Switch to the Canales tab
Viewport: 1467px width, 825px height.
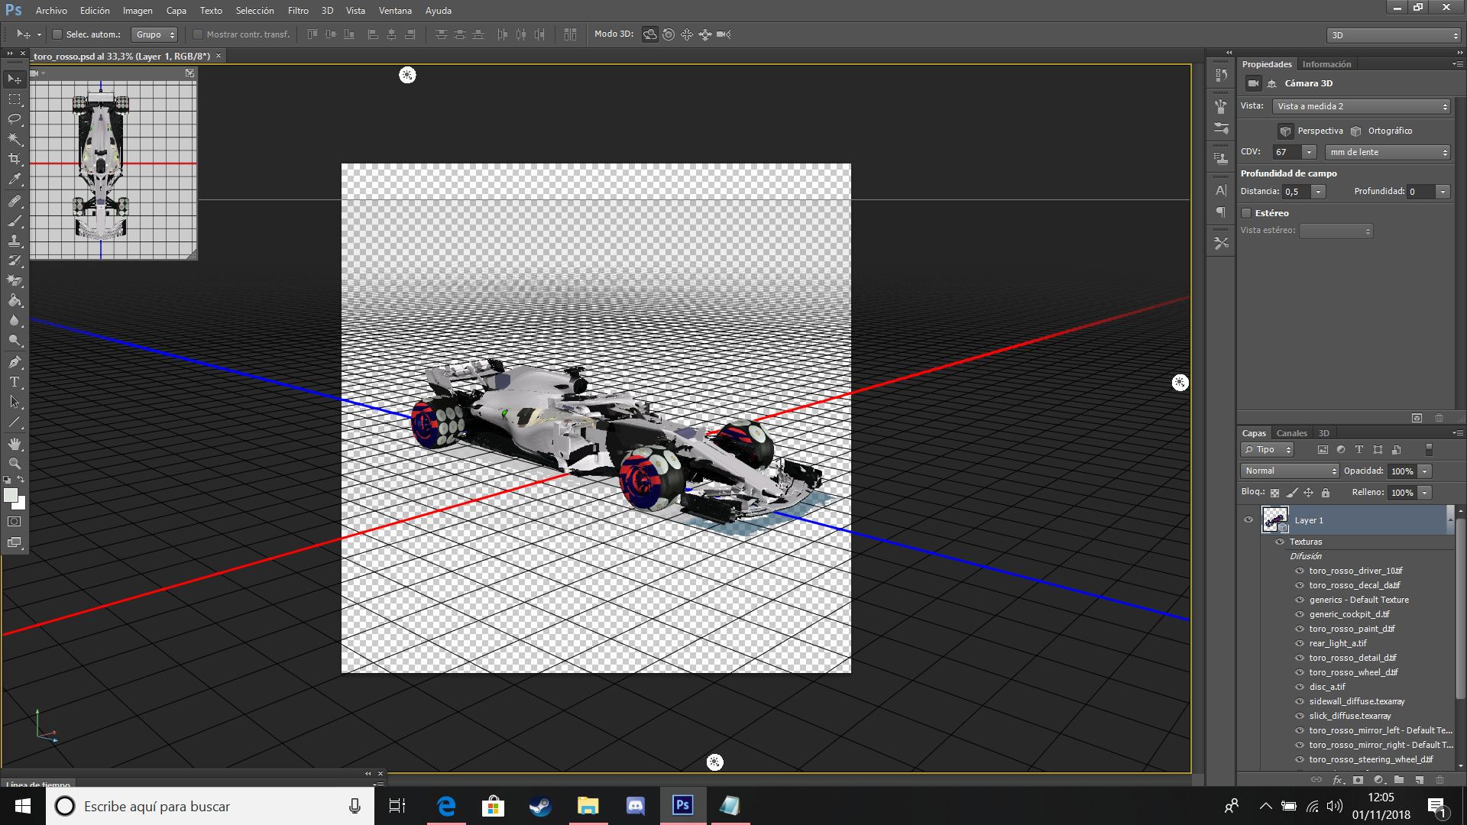click(x=1291, y=433)
